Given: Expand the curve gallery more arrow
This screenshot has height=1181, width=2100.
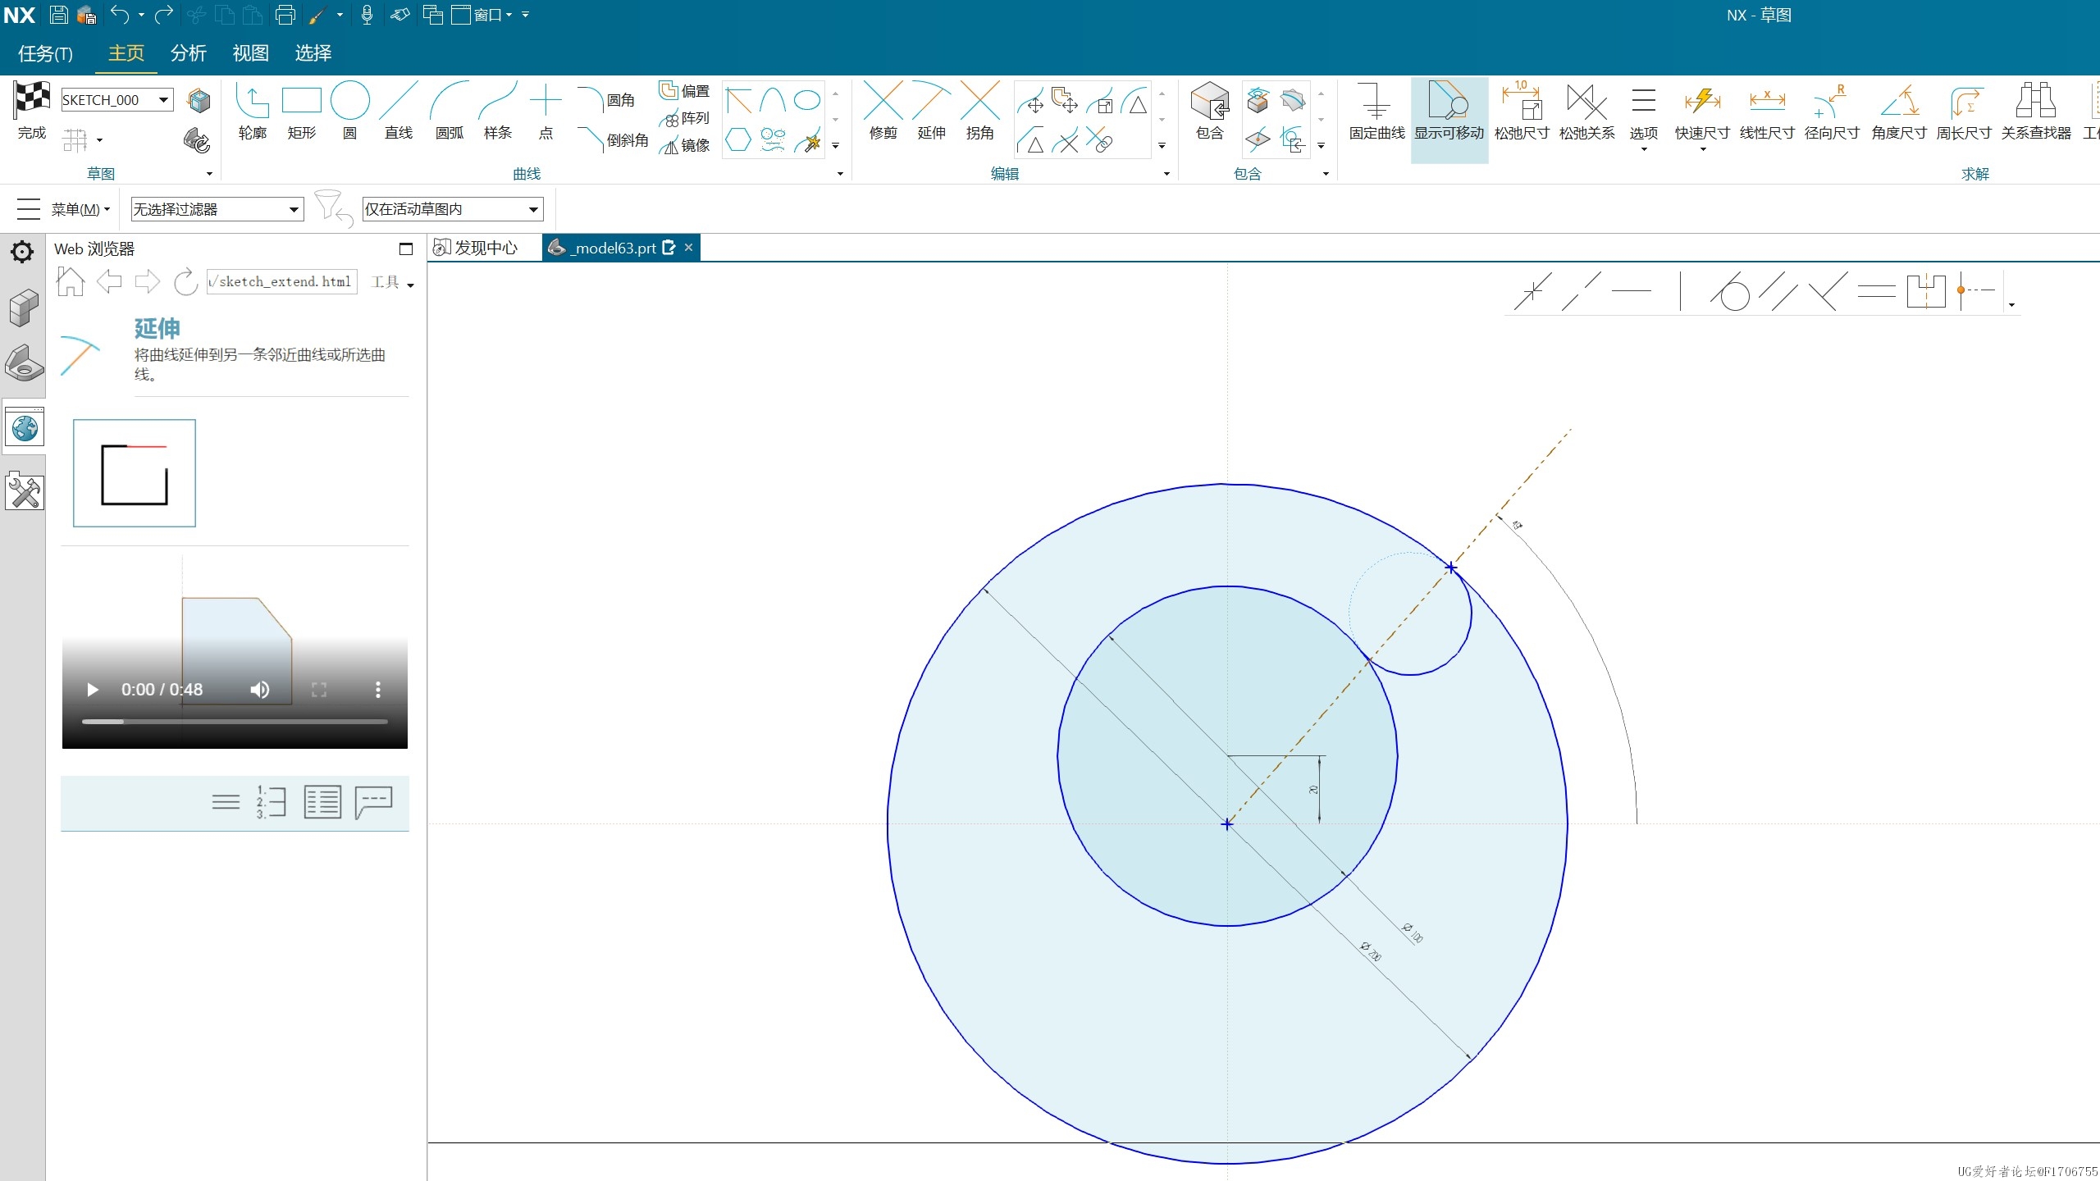Looking at the screenshot, I should tap(836, 146).
